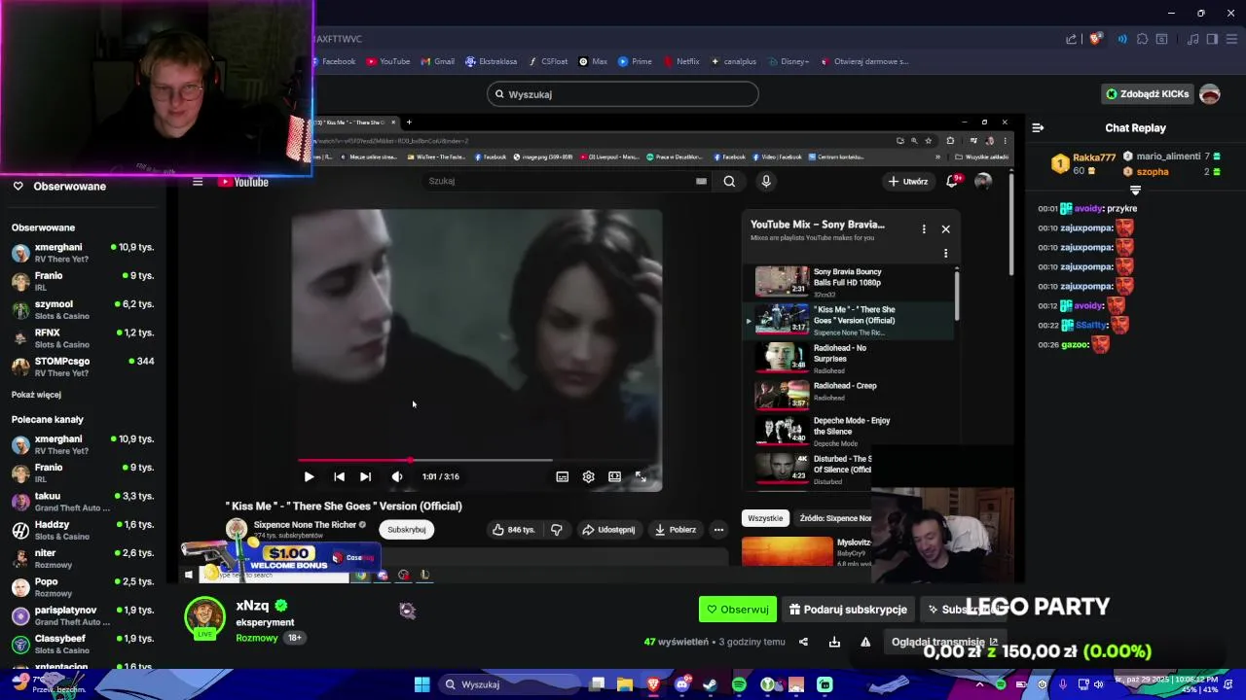Open the Kick profile avatar menu
Screen dimensions: 1246x700
(1210, 94)
